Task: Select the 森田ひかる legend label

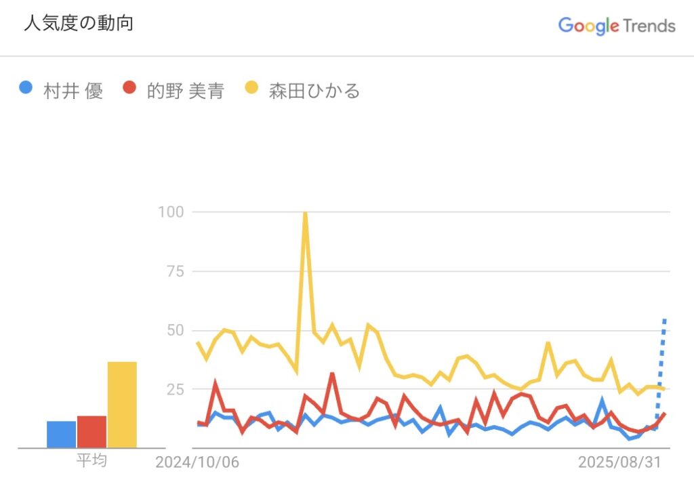Action: tap(313, 90)
